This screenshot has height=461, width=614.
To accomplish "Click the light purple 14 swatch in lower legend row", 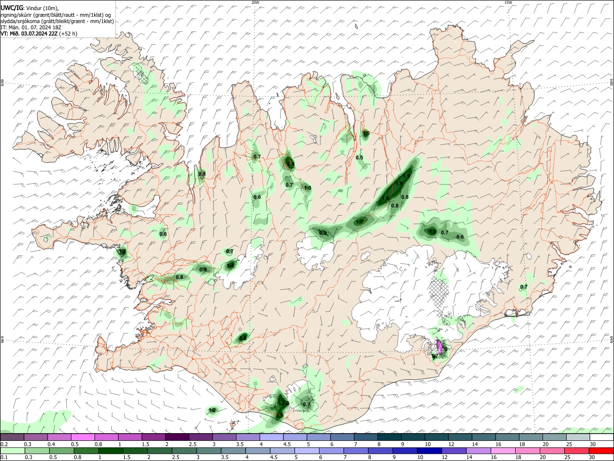I will 479,451.
